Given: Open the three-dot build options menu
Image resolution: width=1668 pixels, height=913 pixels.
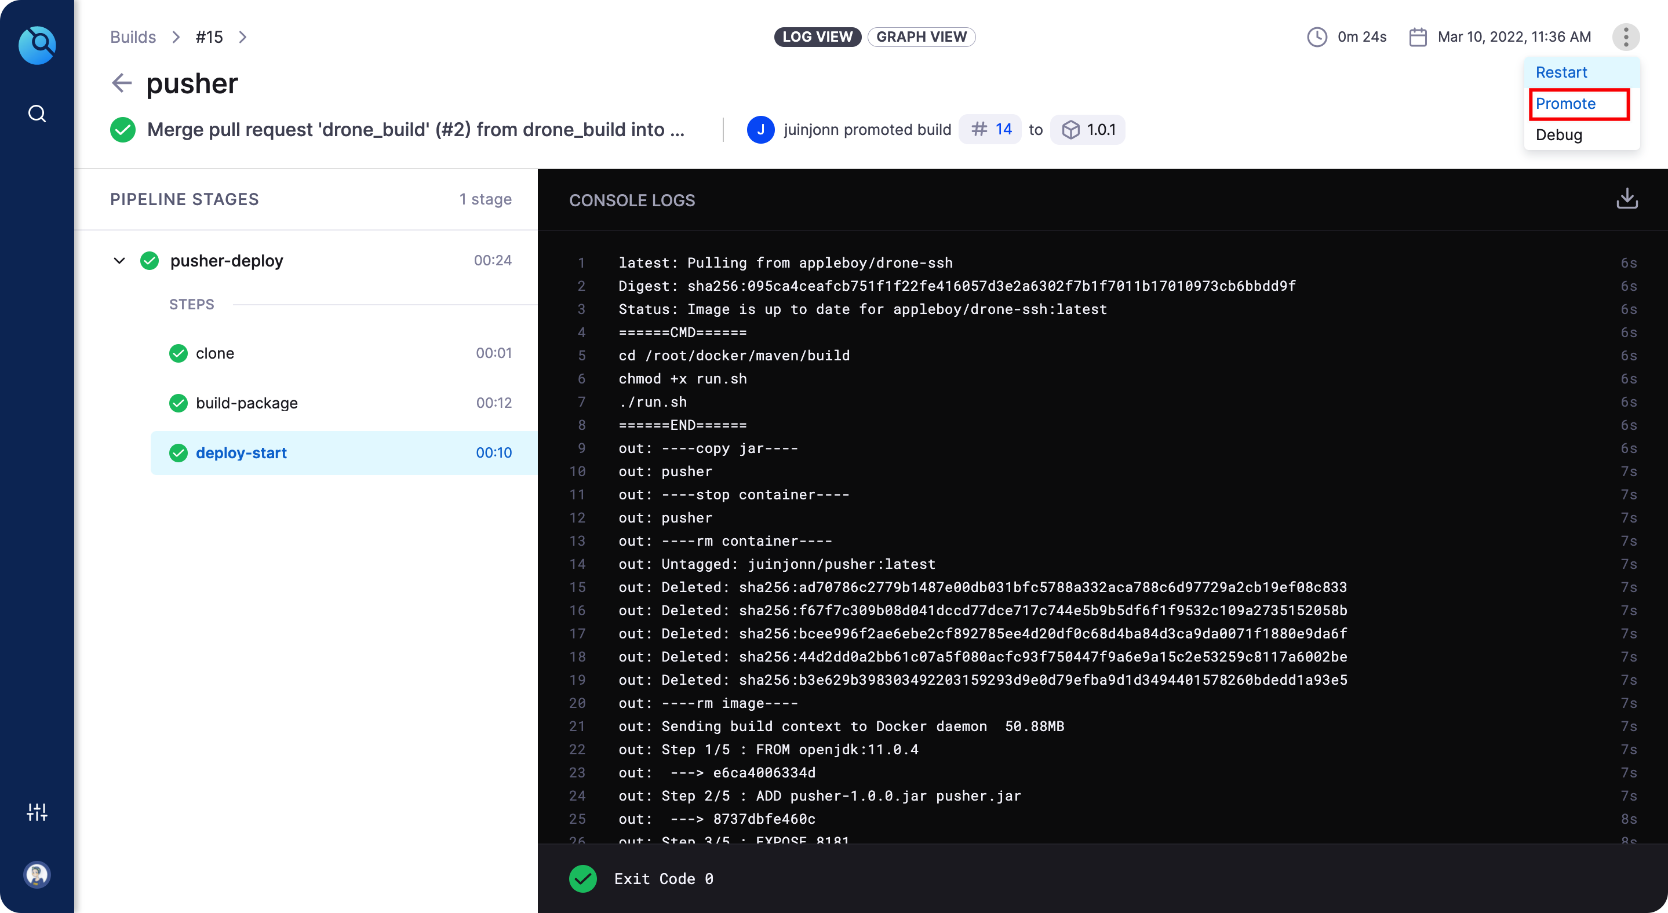Looking at the screenshot, I should click(x=1626, y=37).
